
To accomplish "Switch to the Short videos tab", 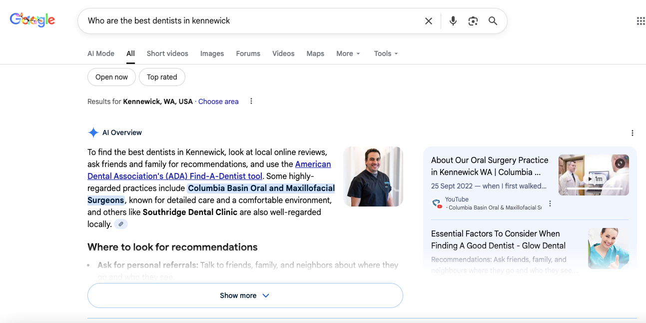I will pos(167,53).
